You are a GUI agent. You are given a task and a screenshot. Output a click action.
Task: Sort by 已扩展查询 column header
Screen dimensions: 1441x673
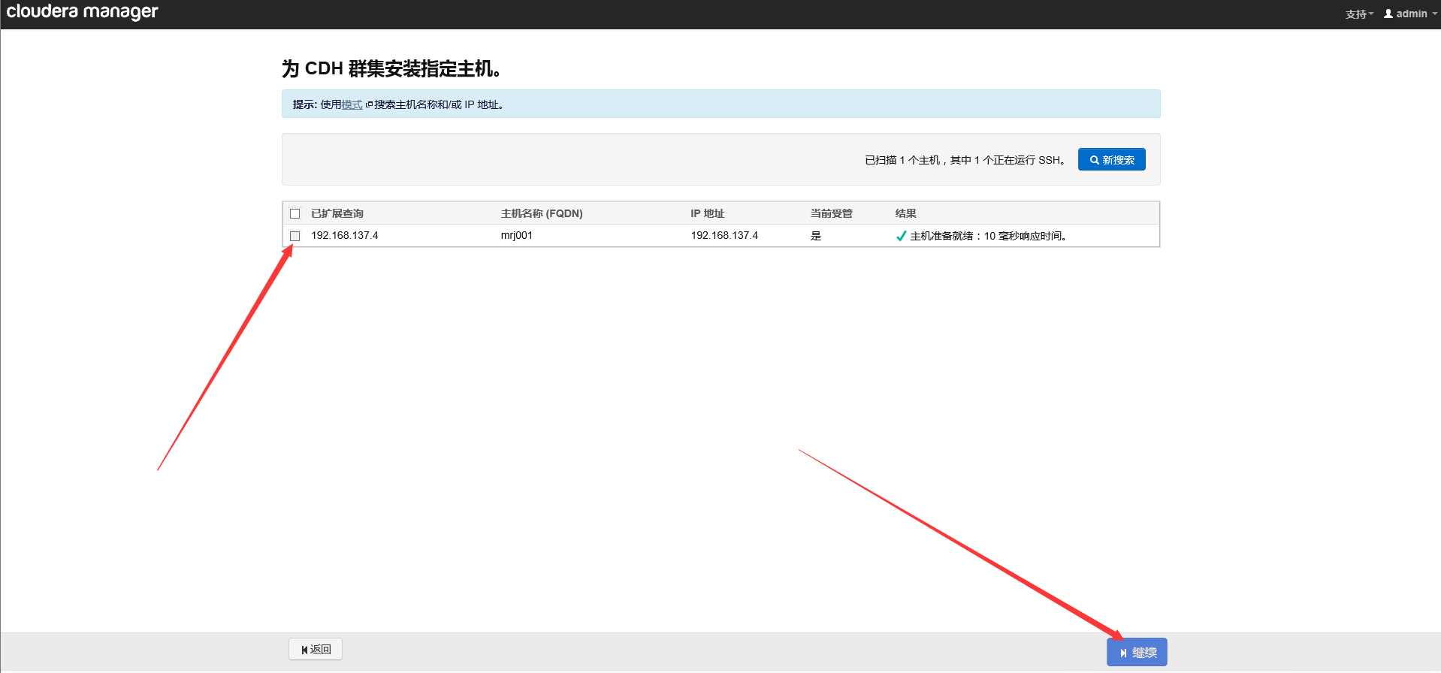click(x=337, y=213)
